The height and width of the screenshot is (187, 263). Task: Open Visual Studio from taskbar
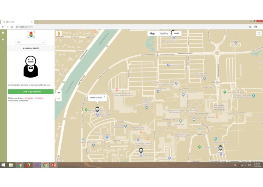[x=37, y=165]
